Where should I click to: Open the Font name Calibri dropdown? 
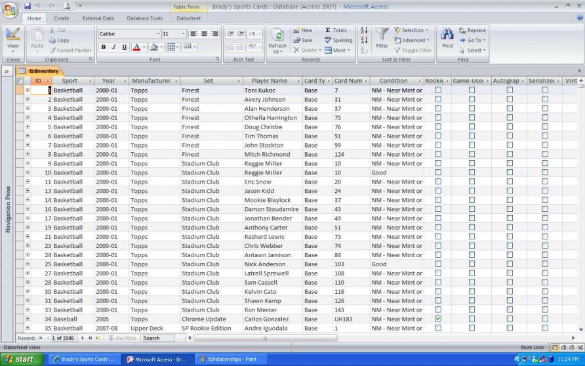[158, 34]
